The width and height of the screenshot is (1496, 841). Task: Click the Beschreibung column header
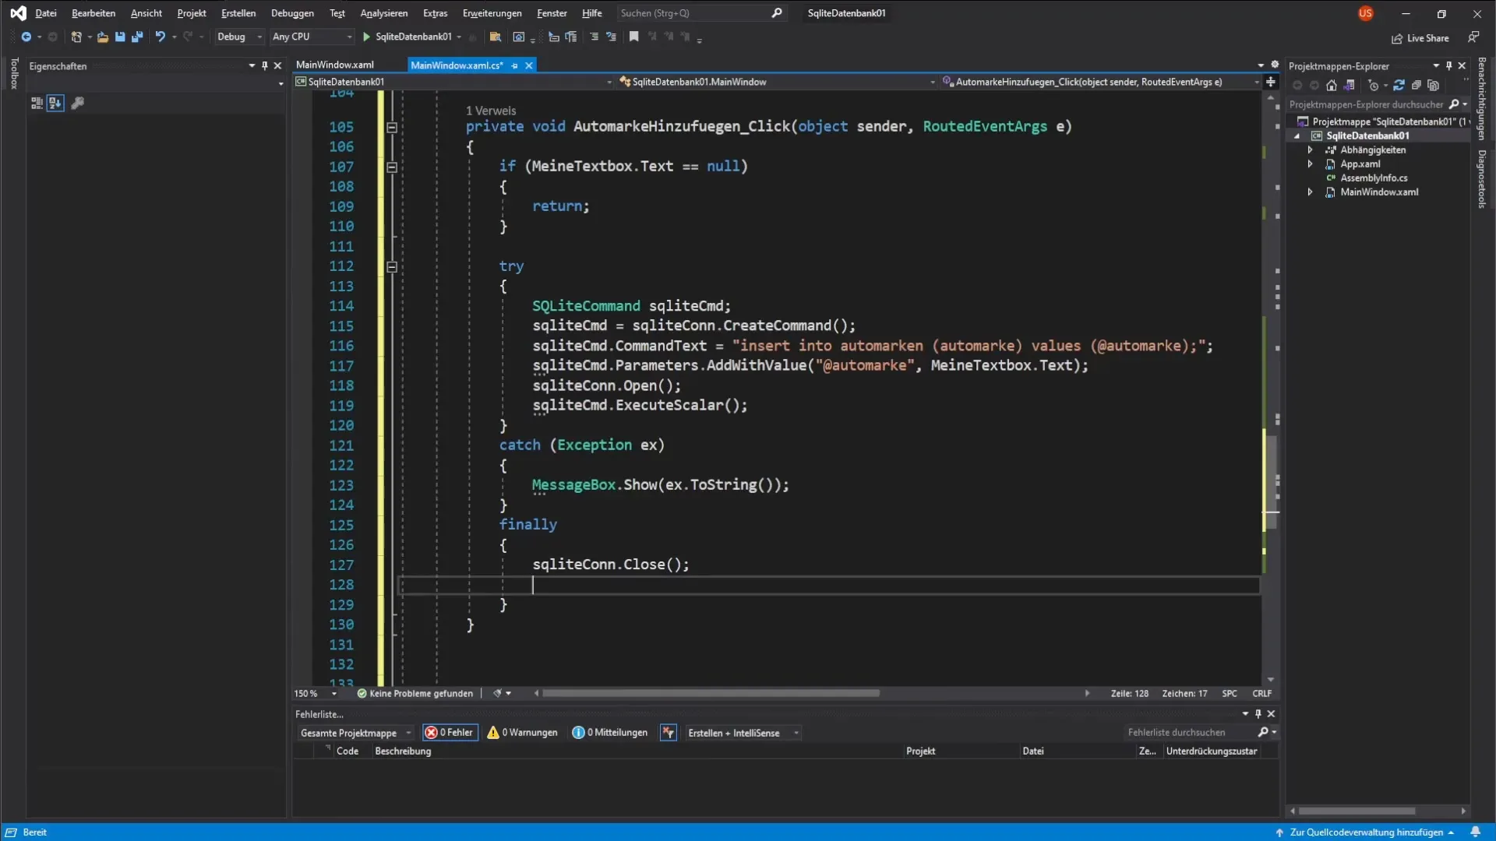(x=403, y=751)
